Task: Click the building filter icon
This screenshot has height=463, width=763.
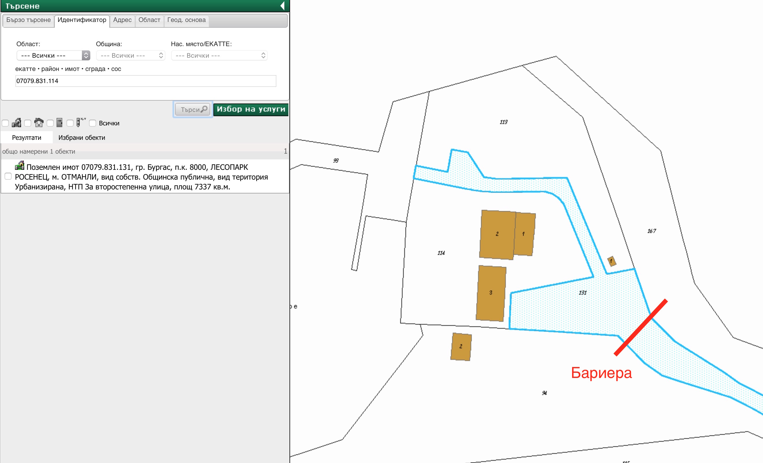Action: click(39, 123)
